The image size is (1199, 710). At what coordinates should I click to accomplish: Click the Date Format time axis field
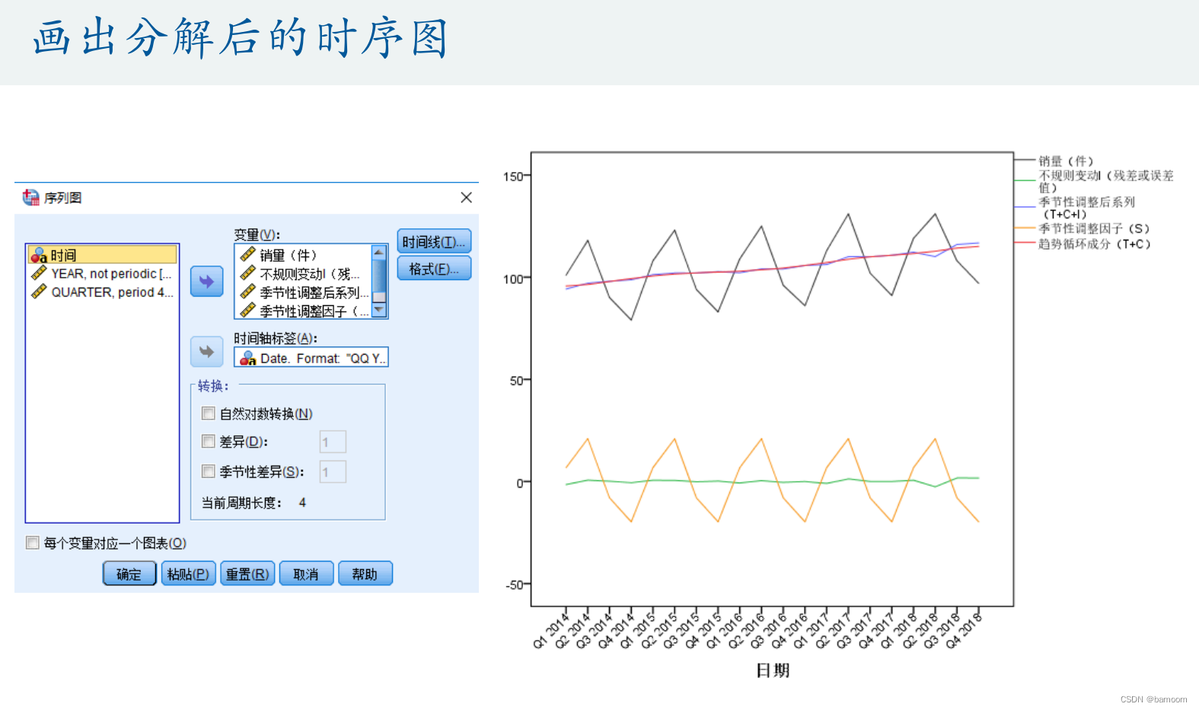click(311, 358)
